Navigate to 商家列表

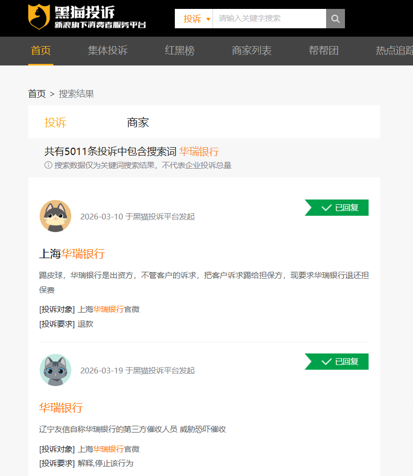(x=252, y=51)
